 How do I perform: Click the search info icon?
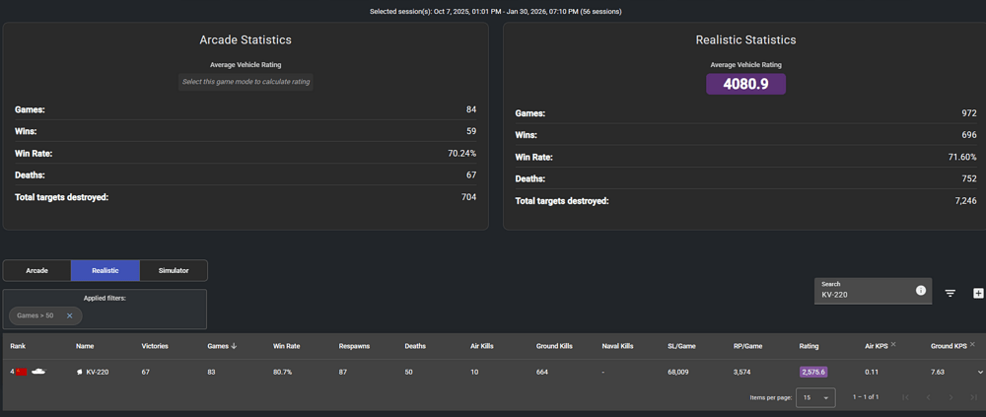click(920, 291)
